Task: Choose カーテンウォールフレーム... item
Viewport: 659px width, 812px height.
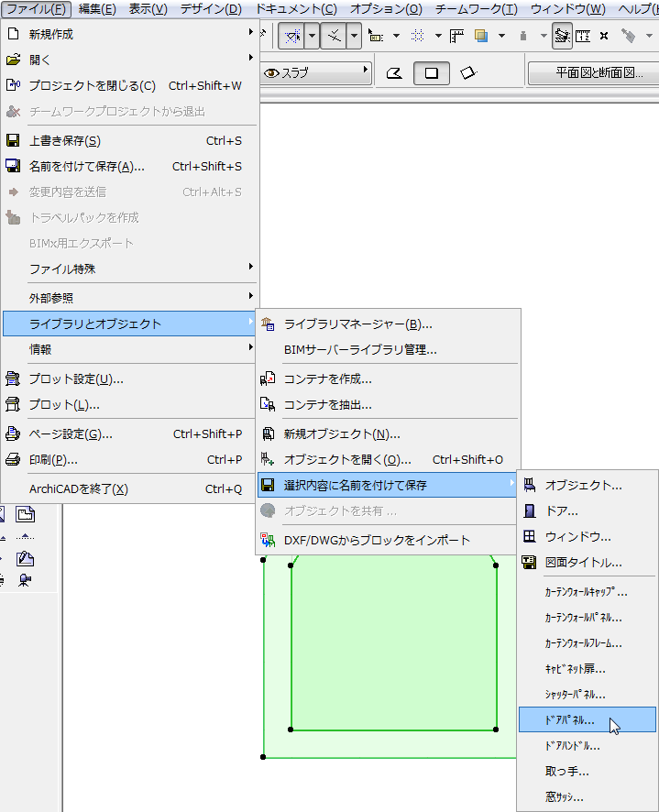Action: pyautogui.click(x=588, y=643)
